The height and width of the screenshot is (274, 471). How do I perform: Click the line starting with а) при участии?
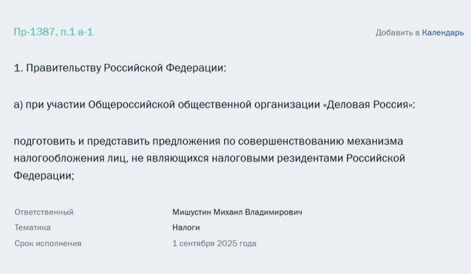point(214,105)
